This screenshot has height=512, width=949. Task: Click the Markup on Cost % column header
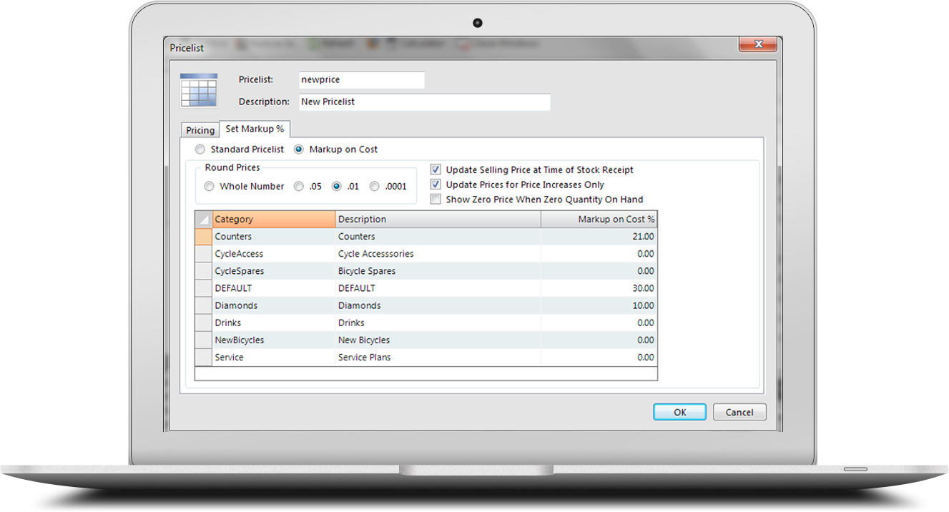(599, 220)
